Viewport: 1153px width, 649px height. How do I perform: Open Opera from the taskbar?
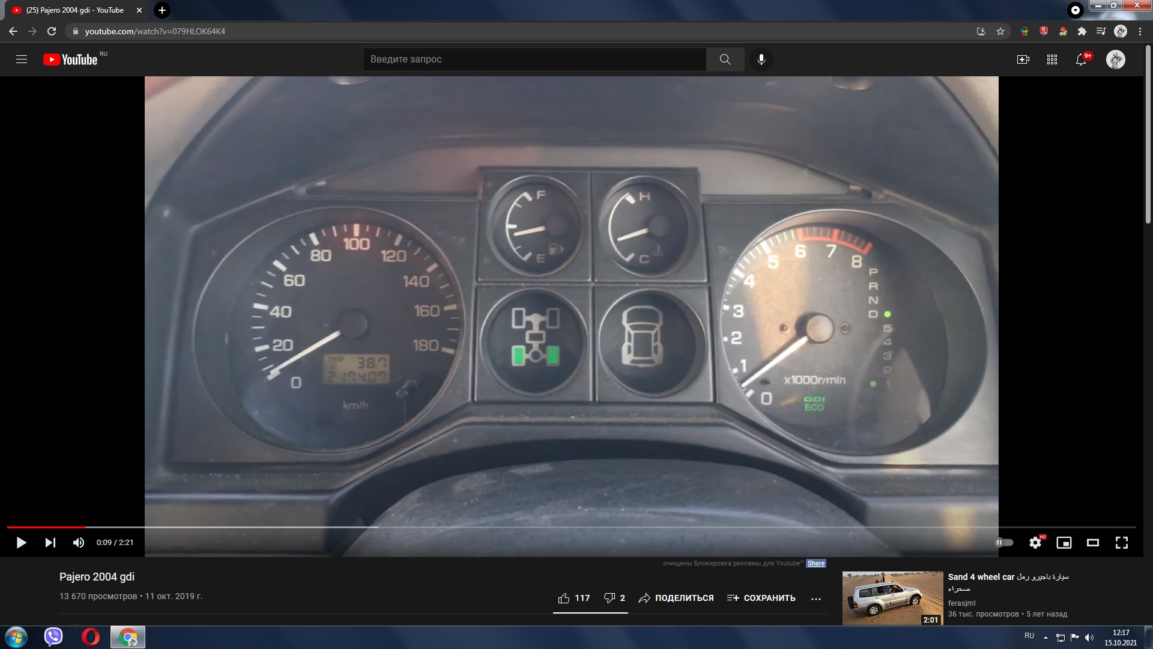click(x=91, y=637)
